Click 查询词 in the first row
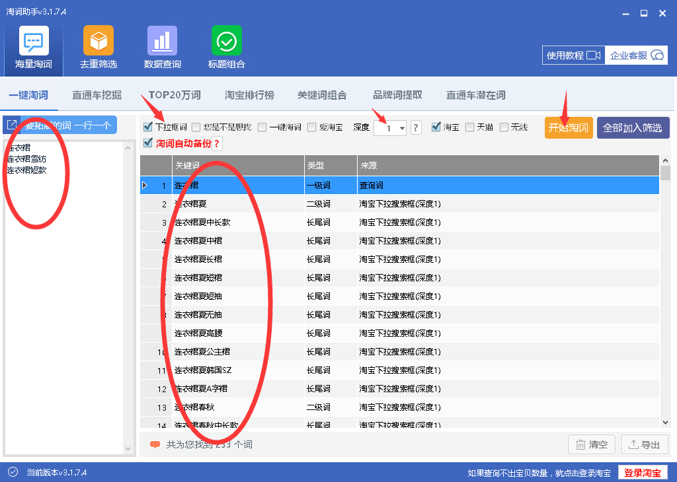Viewport: 677px width, 482px height. point(372,186)
